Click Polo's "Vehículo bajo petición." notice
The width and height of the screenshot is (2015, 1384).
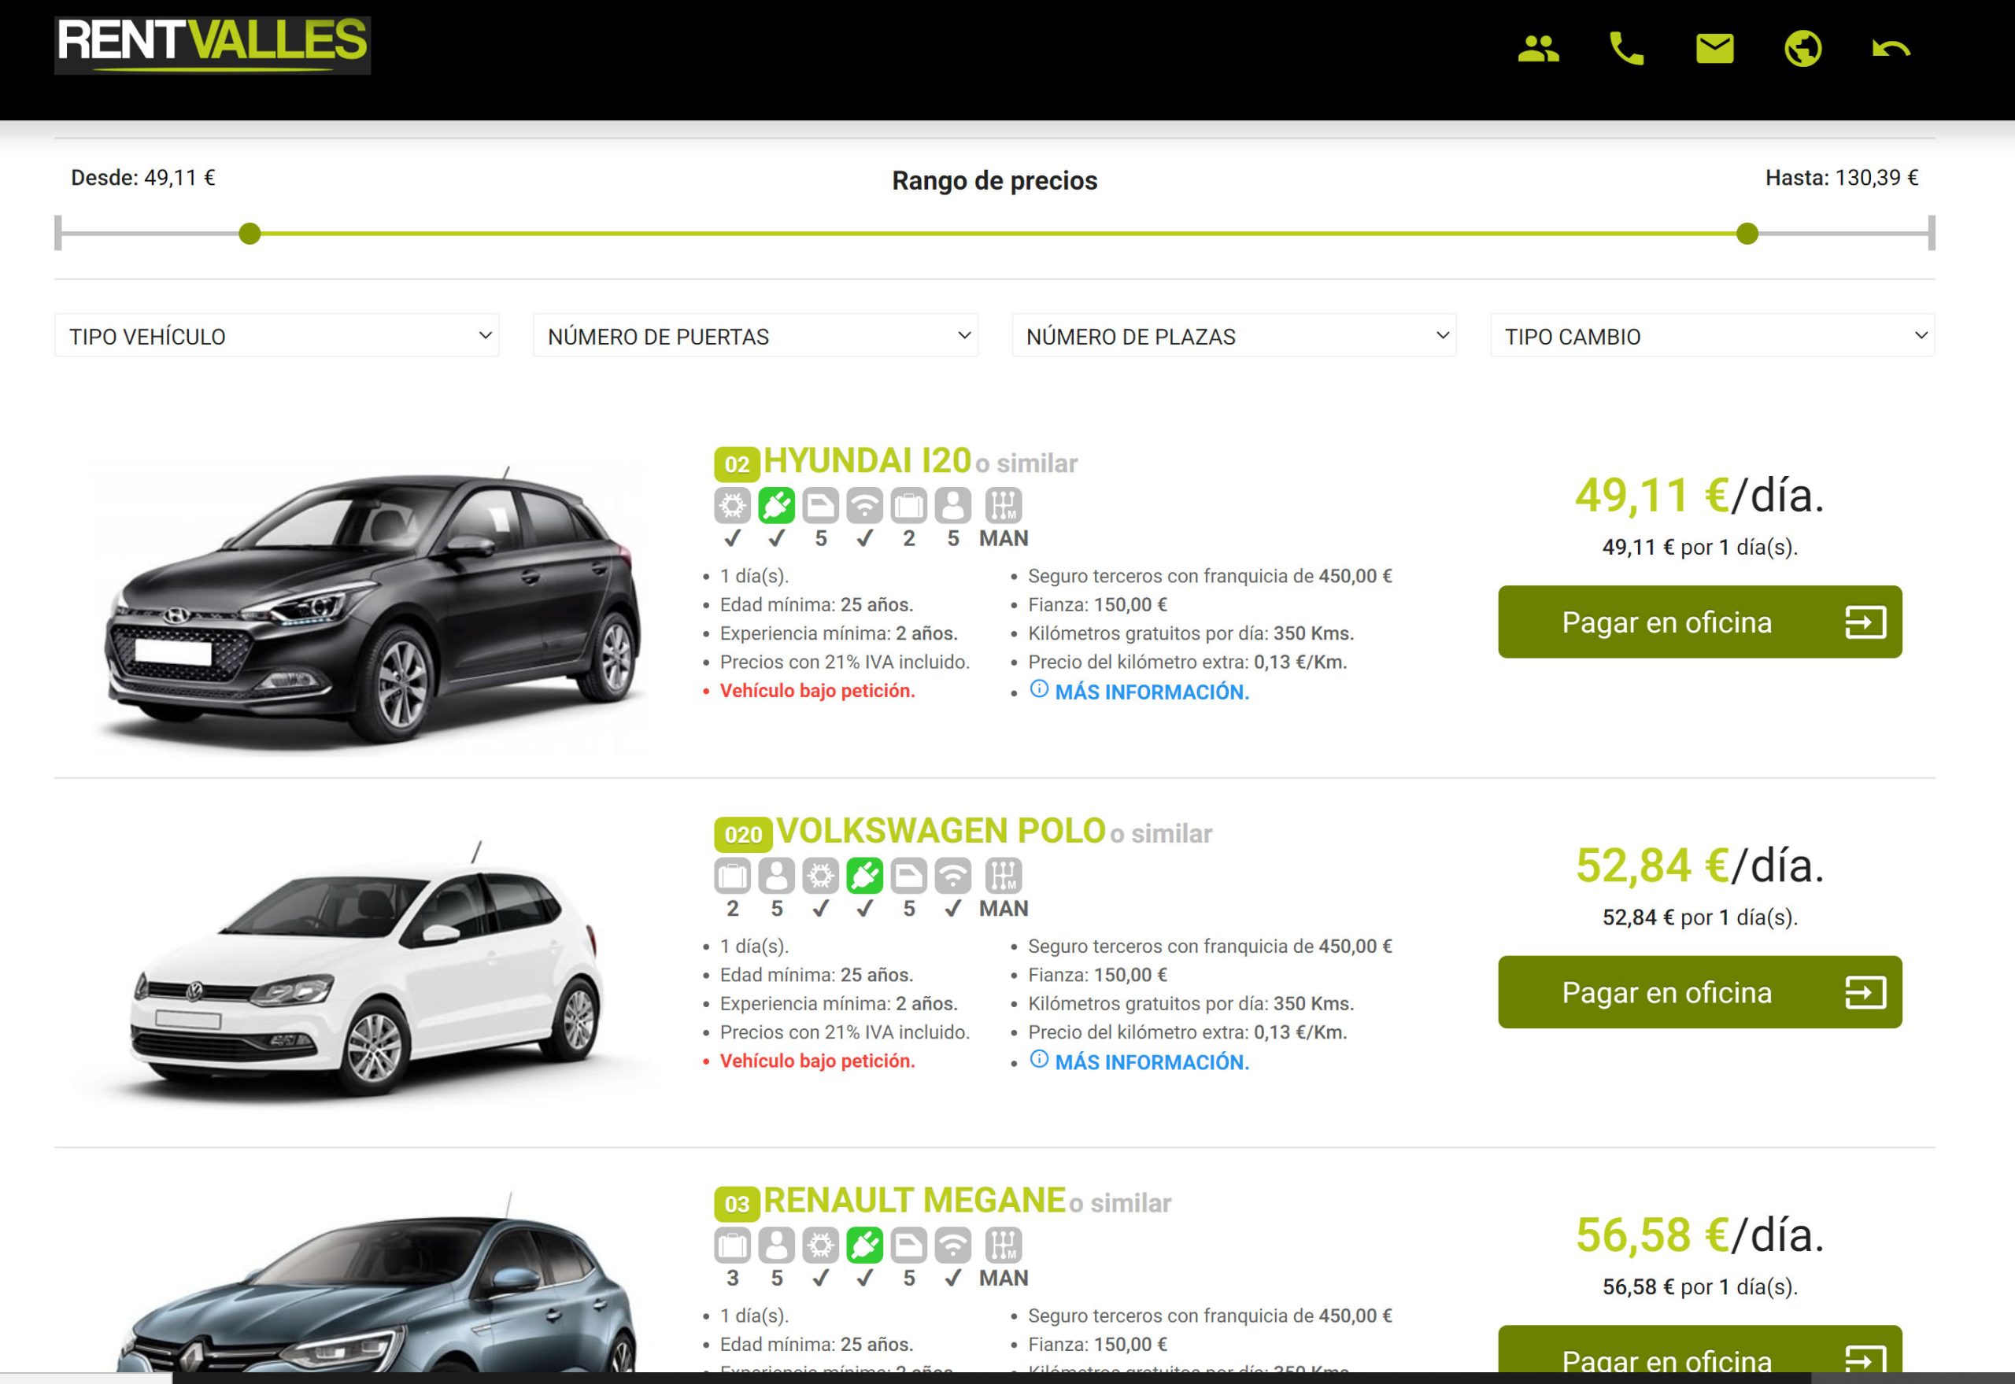(817, 1061)
